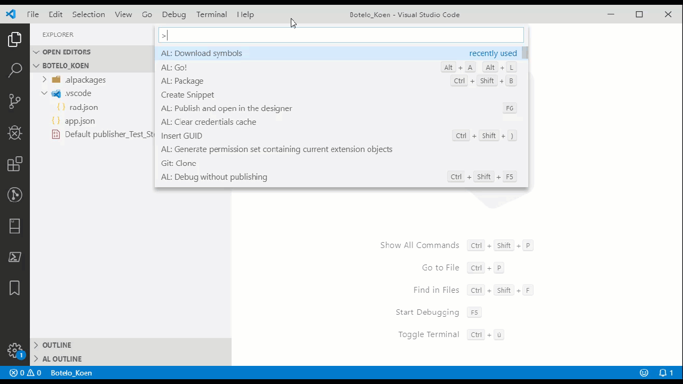
Task: Select Git: Clone from the command palette
Action: tap(178, 163)
